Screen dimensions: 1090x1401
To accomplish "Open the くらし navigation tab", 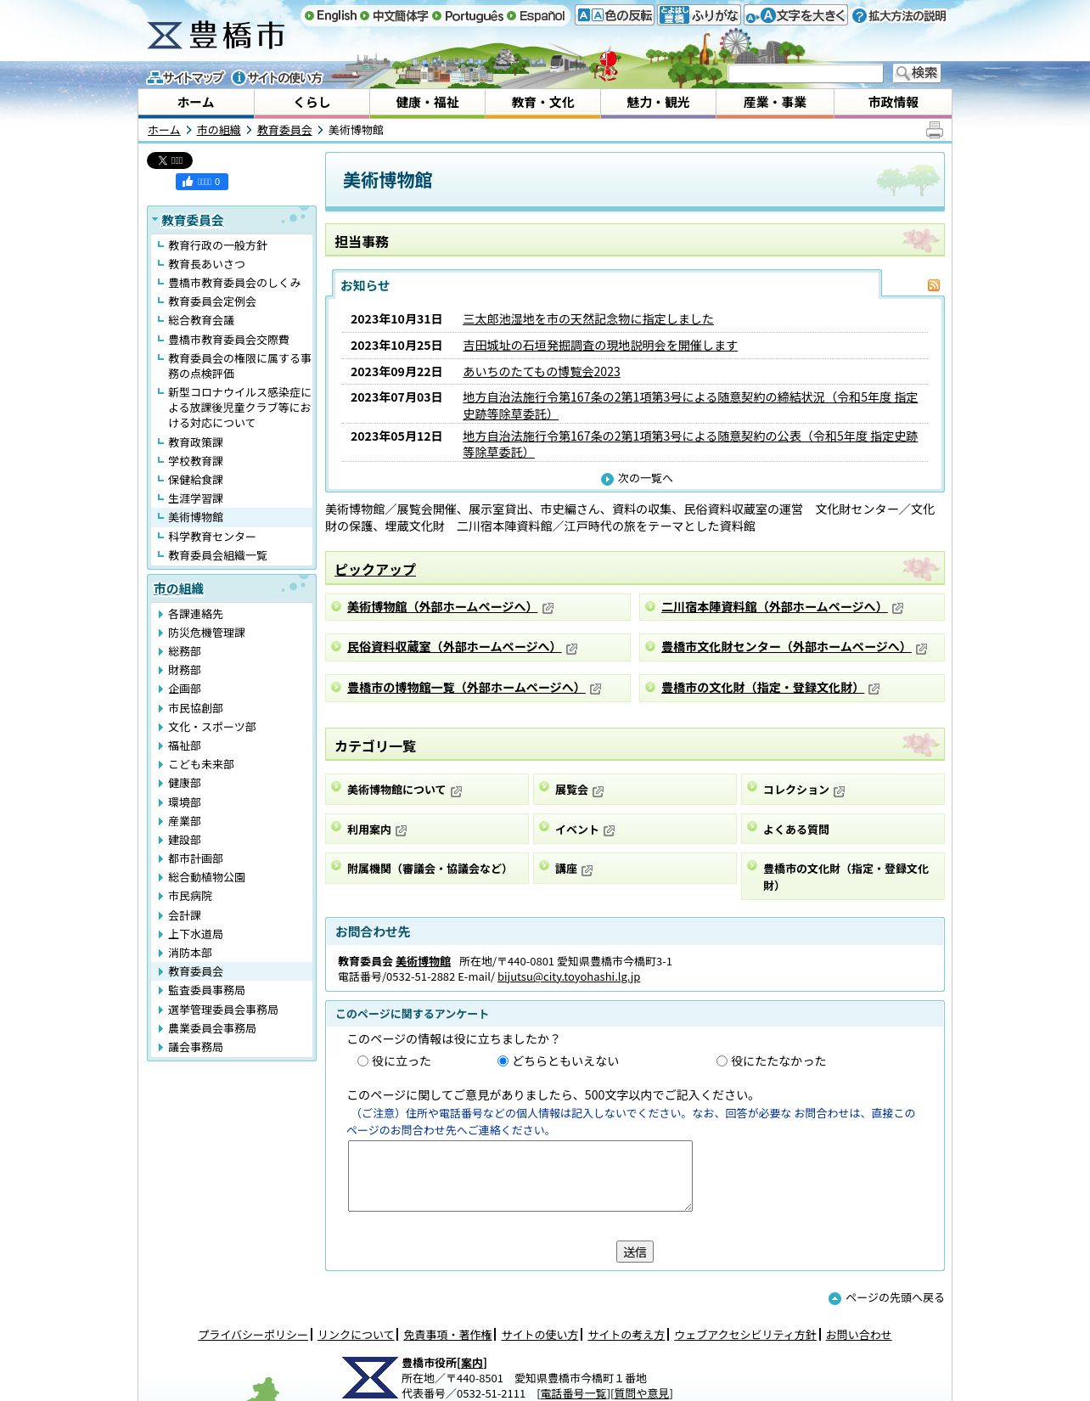I will (x=312, y=103).
